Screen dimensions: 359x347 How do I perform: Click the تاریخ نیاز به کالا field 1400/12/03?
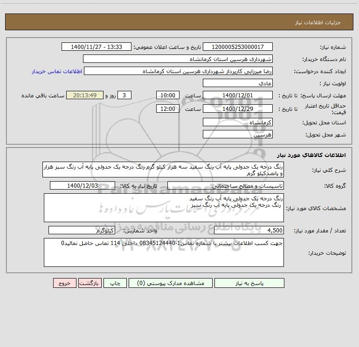tap(83, 185)
